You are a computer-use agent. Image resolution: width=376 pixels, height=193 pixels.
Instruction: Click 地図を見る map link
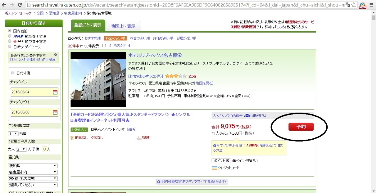204,83
